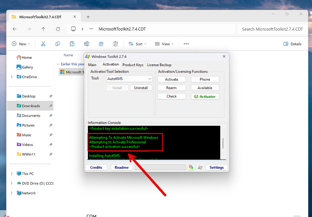The height and width of the screenshot is (217, 312).
Task: Toggle the Details pane
Action: (293, 44)
